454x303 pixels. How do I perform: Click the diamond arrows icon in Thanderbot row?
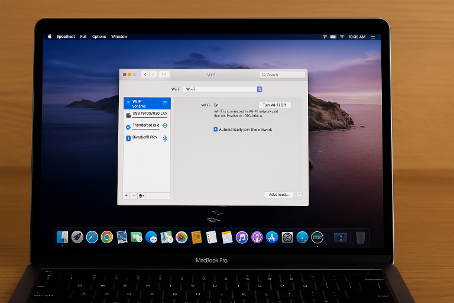pos(165,125)
